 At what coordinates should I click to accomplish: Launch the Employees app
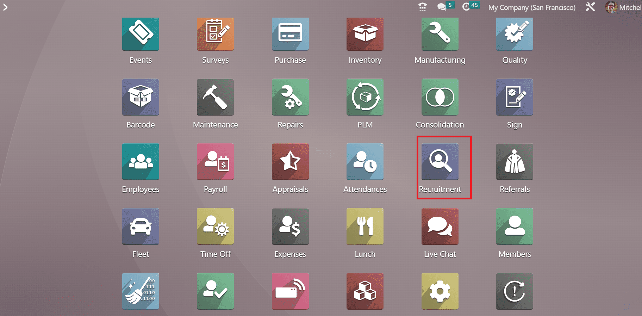141,162
